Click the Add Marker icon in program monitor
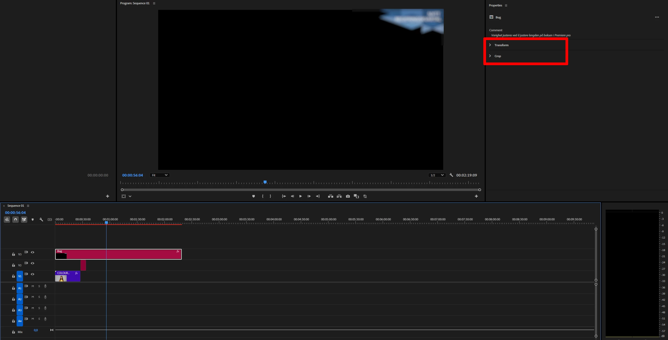 [x=253, y=196]
